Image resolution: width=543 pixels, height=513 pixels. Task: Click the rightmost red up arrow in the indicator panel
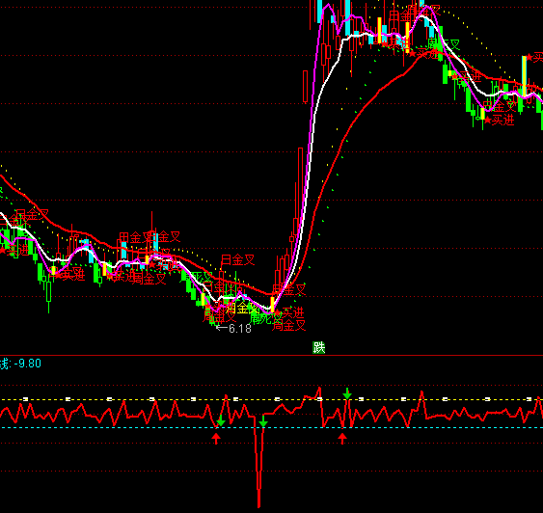click(x=342, y=439)
